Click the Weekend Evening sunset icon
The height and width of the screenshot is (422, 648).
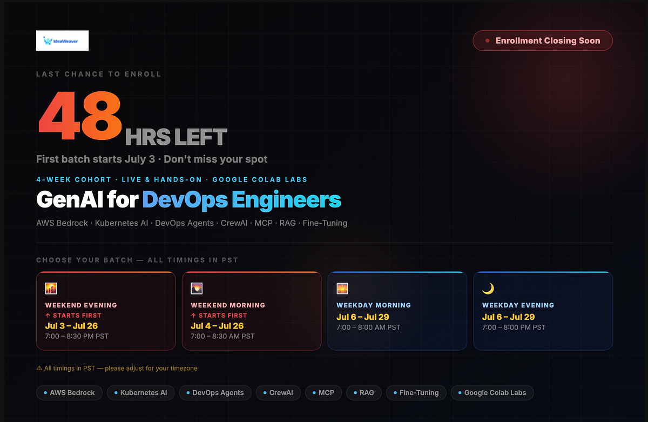click(51, 289)
